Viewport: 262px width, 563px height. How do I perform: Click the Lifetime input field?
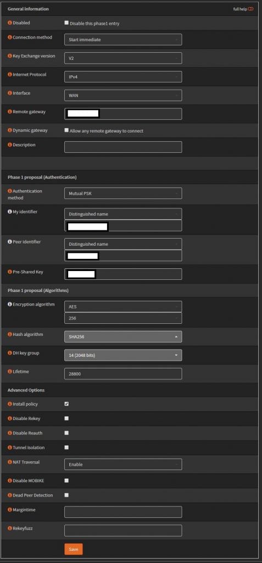point(123,374)
